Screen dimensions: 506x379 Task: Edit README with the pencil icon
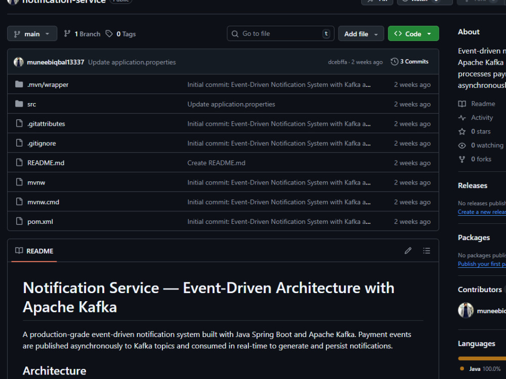(408, 251)
